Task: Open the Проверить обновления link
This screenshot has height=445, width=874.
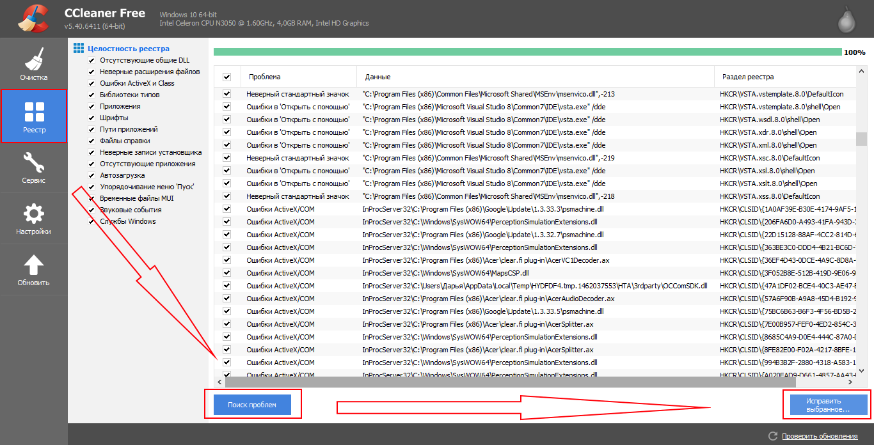Action: tap(820, 436)
